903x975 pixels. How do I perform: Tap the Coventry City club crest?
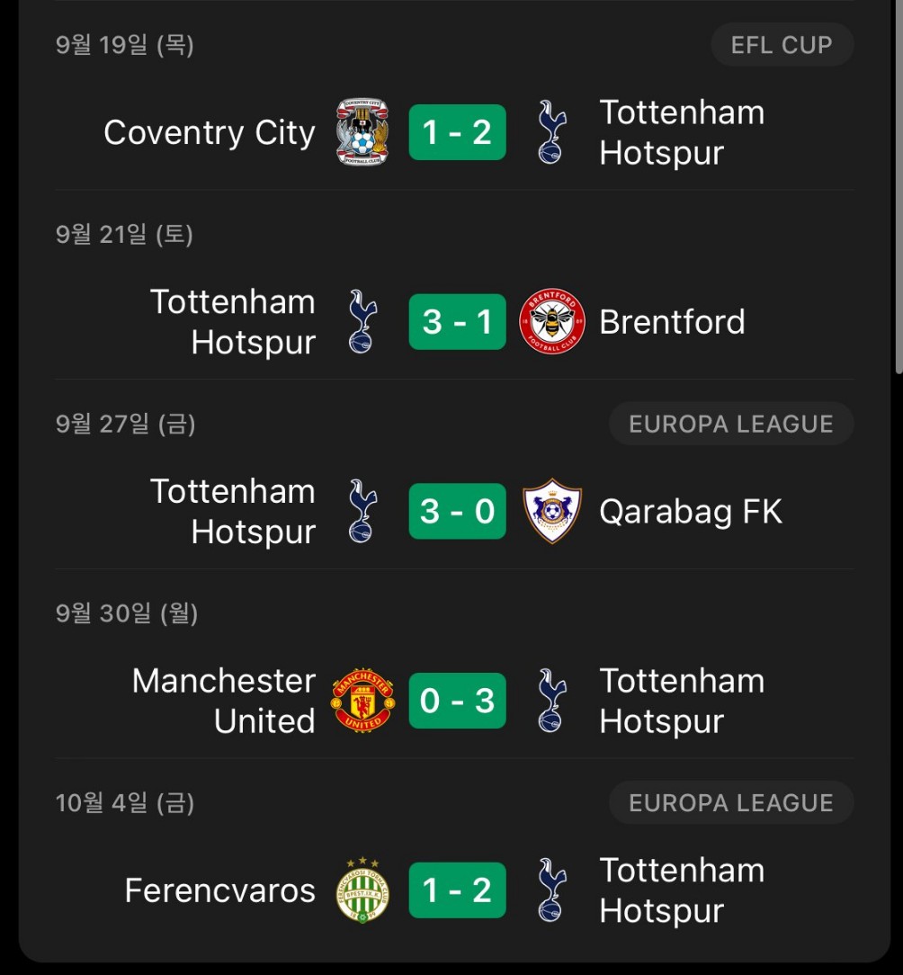pyautogui.click(x=362, y=132)
